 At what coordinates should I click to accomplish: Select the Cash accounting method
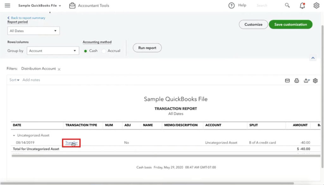coord(85,50)
